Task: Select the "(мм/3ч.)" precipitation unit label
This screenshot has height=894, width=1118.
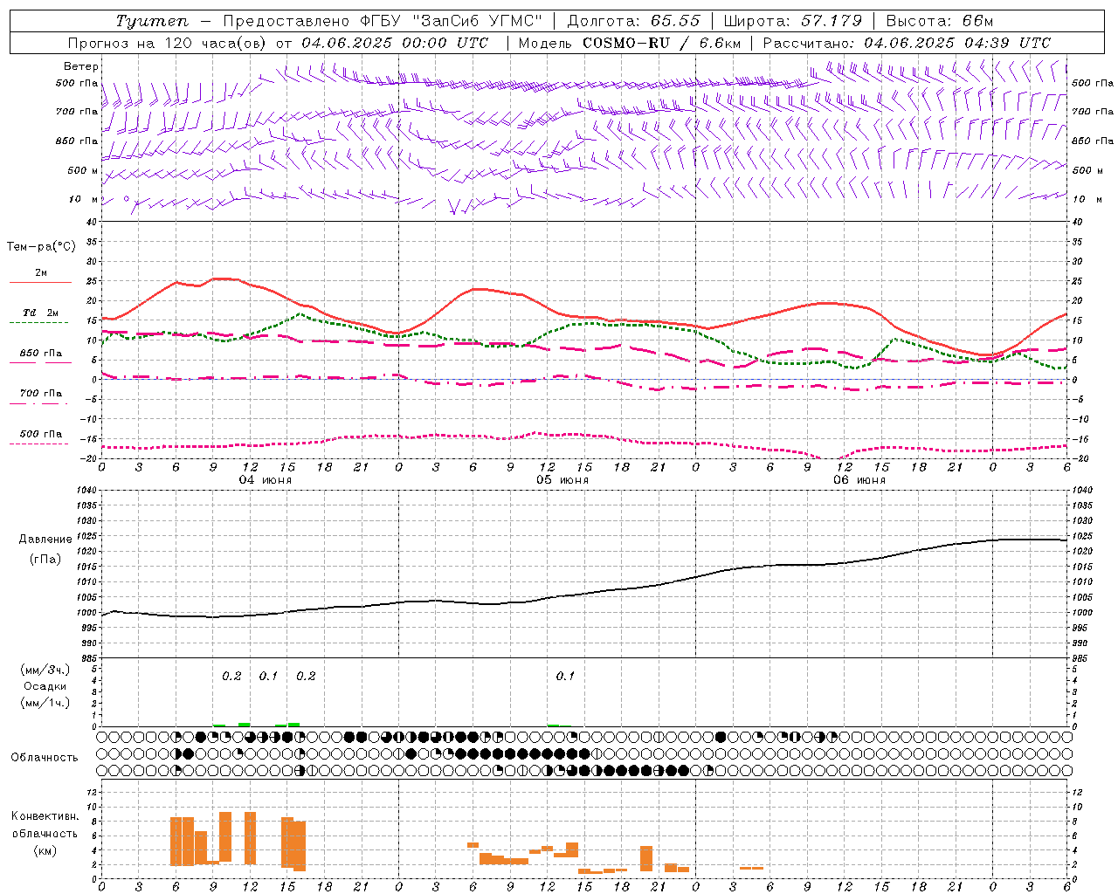Action: coord(45,670)
